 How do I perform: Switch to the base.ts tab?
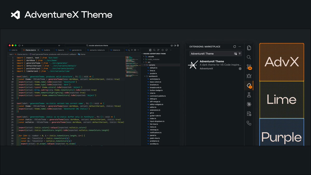[61, 50]
